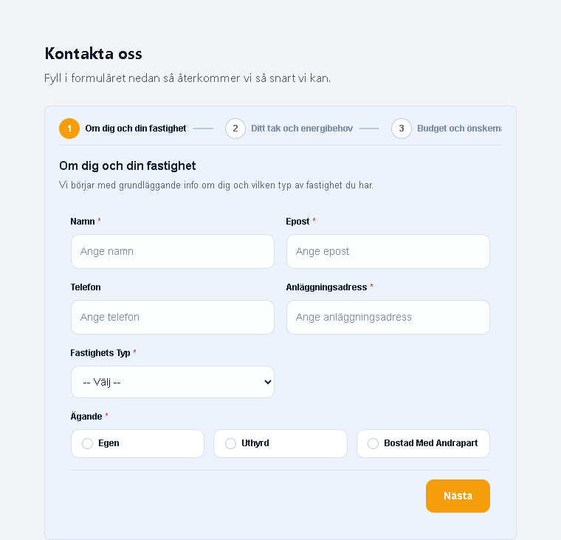Select the Om dig och din fastighet step label
This screenshot has height=540, width=561.
click(x=136, y=129)
